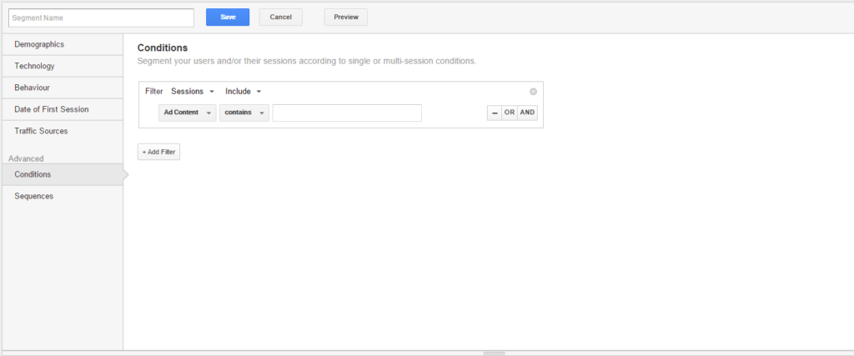Select the Behaviour section
The height and width of the screenshot is (356, 854).
33,88
